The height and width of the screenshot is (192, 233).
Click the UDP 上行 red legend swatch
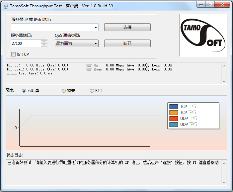tap(174, 118)
